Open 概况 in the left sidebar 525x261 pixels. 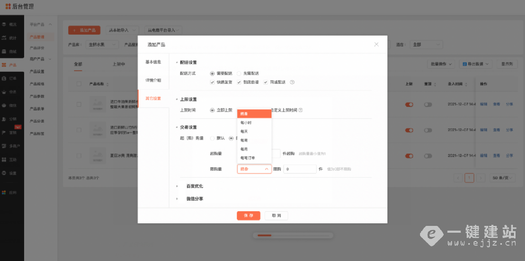click(12, 24)
